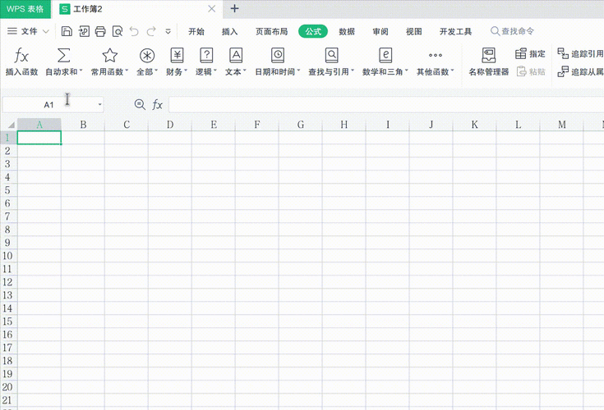Open Math and Trig functions icon
This screenshot has width=604, height=410.
385,55
